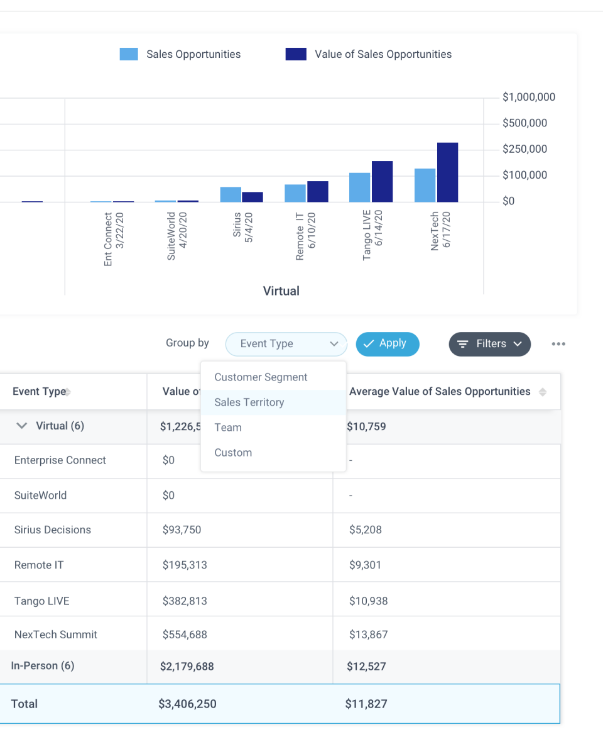Open the more options ellipsis menu
Image resolution: width=603 pixels, height=749 pixels.
[x=558, y=344]
